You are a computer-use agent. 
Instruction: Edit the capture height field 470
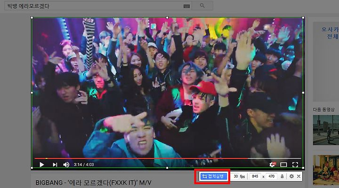pos(271,176)
